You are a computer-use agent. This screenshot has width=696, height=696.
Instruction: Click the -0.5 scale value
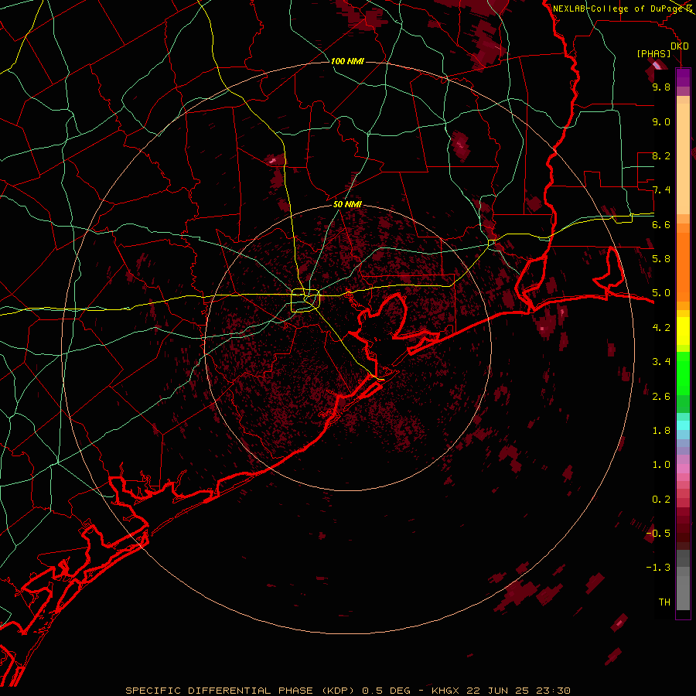click(x=658, y=534)
